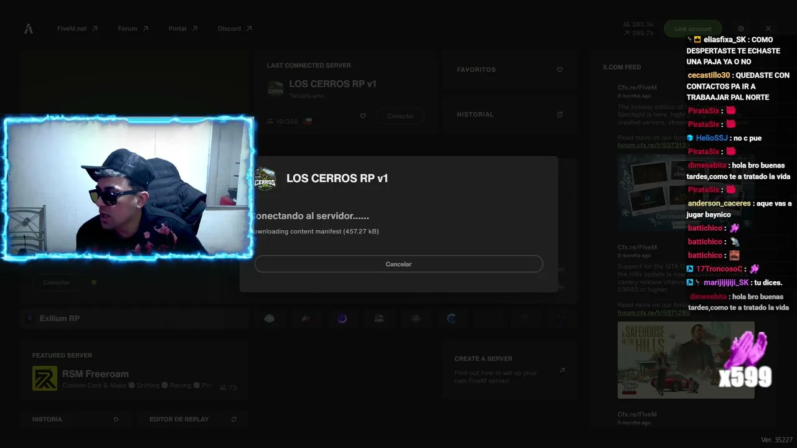The width and height of the screenshot is (797, 448).
Task: Open the forum.cfx.re/t/5373133 link
Action: point(654,145)
